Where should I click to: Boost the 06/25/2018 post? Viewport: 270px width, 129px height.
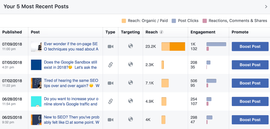pyautogui.click(x=250, y=120)
